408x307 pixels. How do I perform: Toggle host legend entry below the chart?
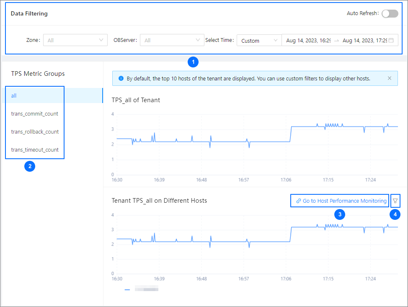click(141, 289)
